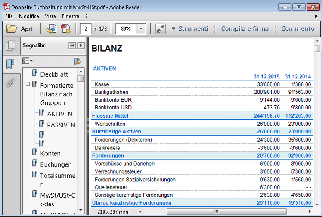The height and width of the screenshot is (217, 322).
Task: Open the Modifica menu
Action: (x=29, y=16)
